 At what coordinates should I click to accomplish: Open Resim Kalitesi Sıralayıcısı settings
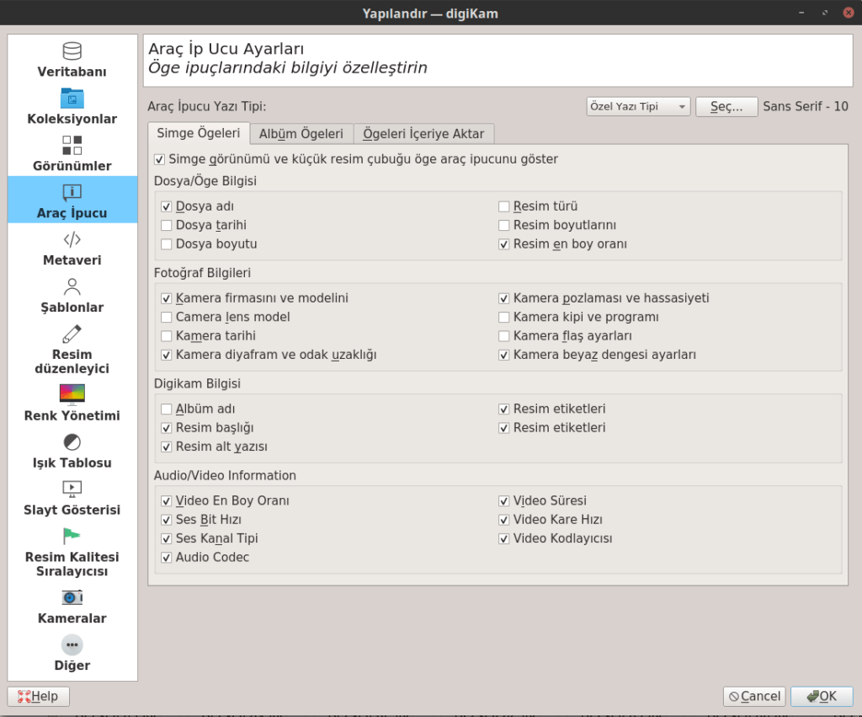(72, 551)
